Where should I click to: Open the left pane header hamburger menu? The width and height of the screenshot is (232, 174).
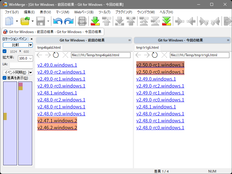pyautogui.click(x=130, y=40)
